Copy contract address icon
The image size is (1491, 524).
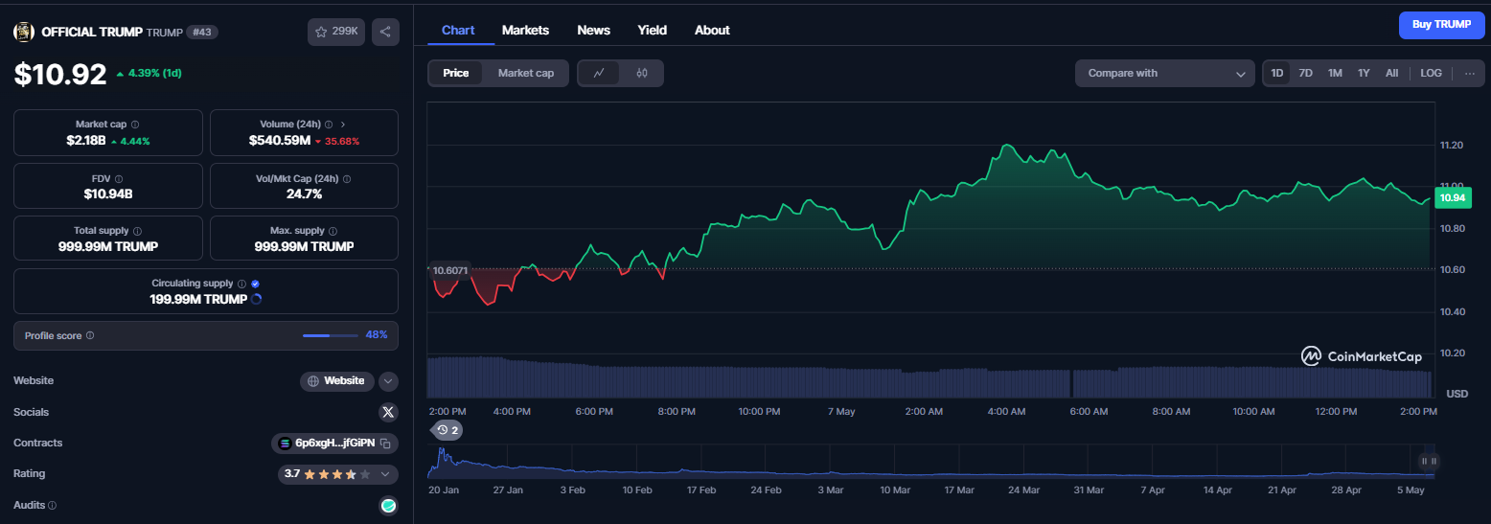click(384, 443)
